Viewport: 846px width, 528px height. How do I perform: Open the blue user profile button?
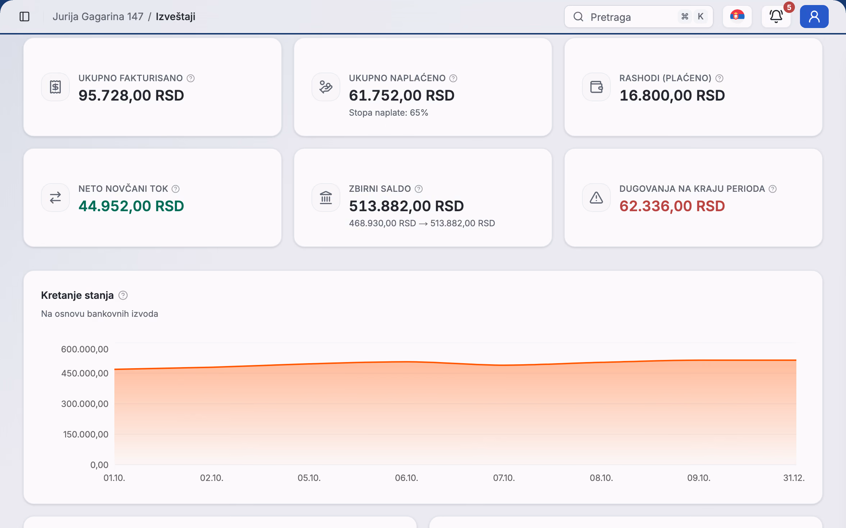pyautogui.click(x=814, y=17)
